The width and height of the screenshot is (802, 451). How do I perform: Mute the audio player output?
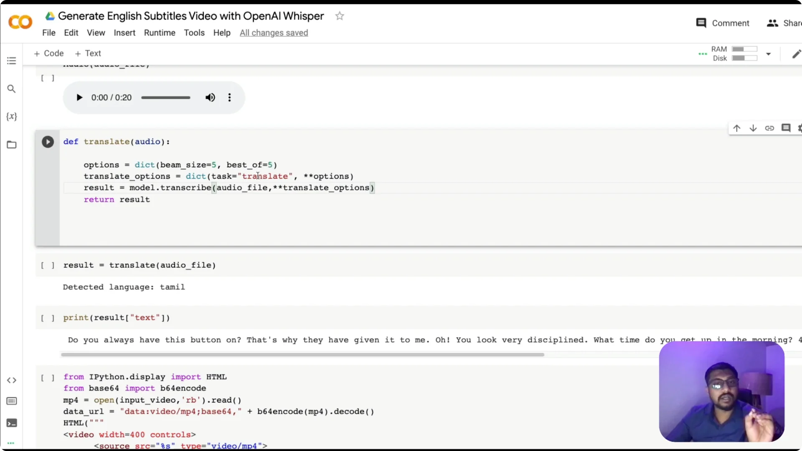pyautogui.click(x=210, y=97)
